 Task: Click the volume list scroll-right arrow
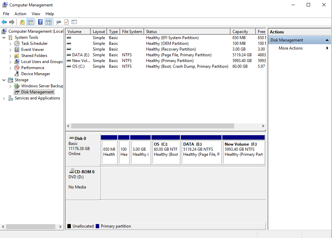point(263,126)
